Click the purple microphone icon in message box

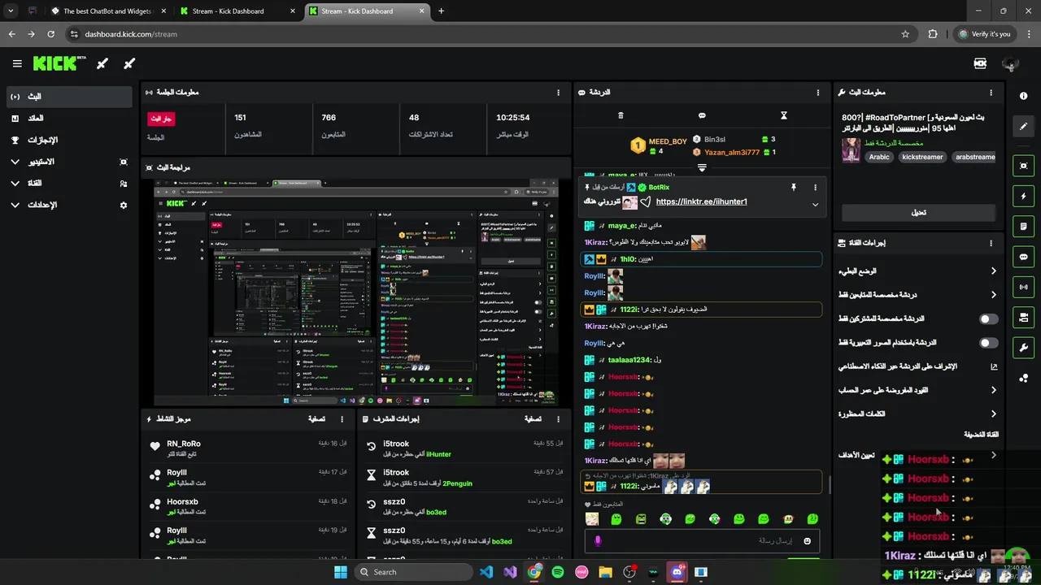598,541
